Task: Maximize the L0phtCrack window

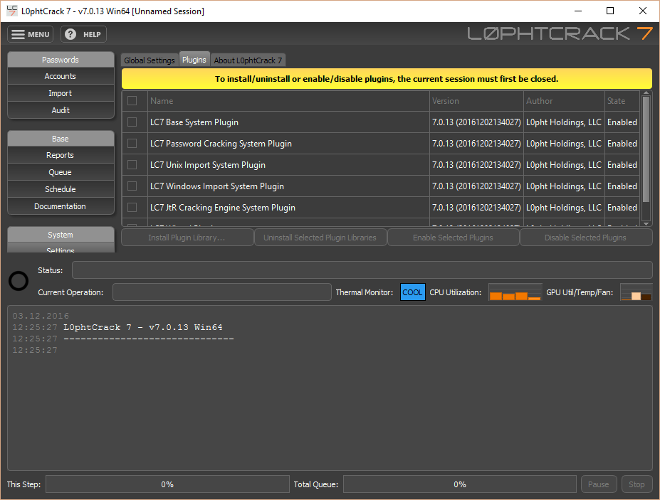Action: click(x=610, y=11)
